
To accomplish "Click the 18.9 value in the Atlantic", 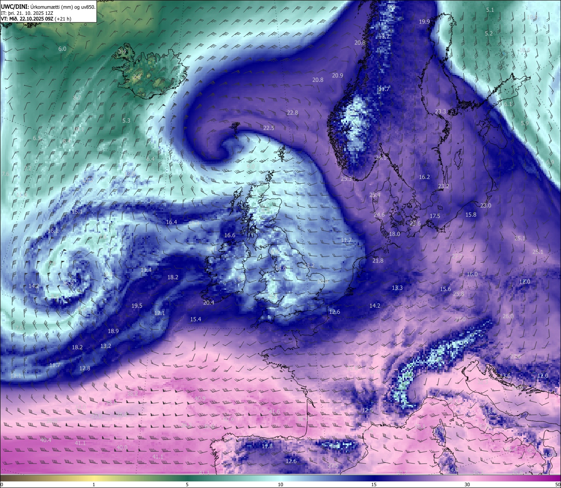I will click(x=113, y=331).
